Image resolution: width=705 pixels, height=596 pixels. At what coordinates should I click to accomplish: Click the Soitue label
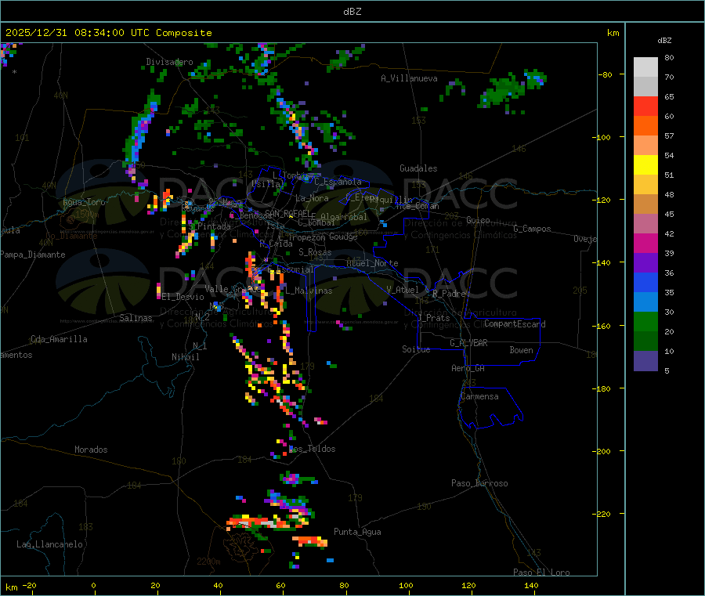416,349
